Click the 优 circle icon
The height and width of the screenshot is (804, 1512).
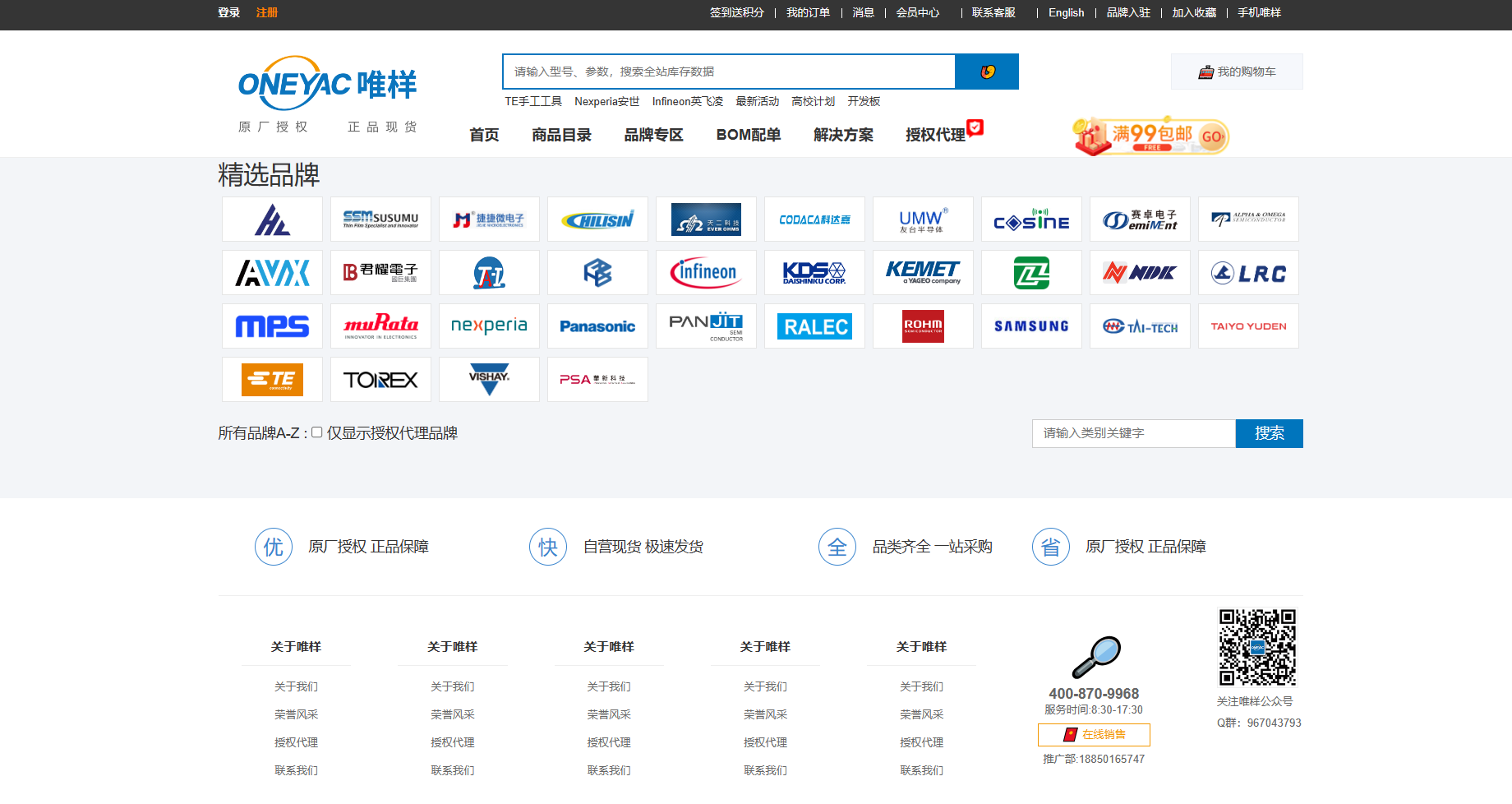pos(274,547)
